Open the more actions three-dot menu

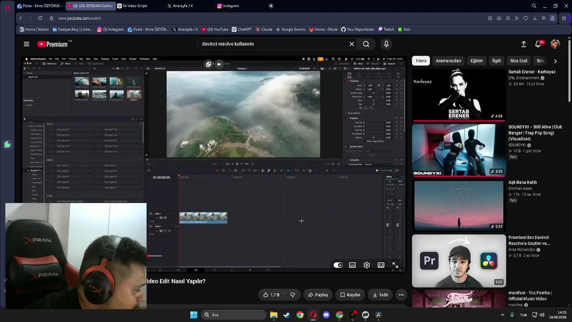(x=401, y=295)
